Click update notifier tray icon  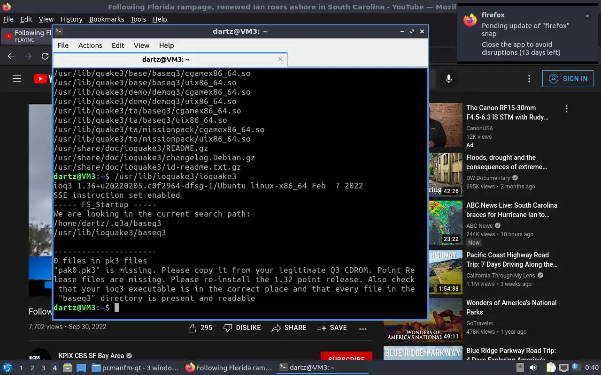pyautogui.click(x=576, y=368)
